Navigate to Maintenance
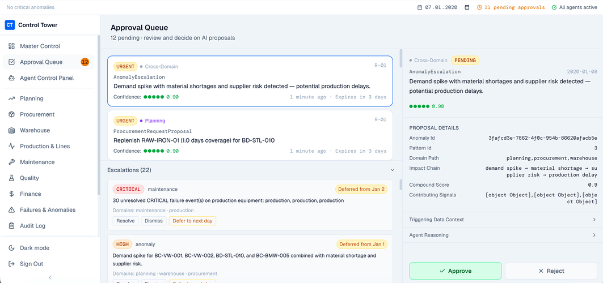Screen dimensions: 603x283 [x=48, y=162]
